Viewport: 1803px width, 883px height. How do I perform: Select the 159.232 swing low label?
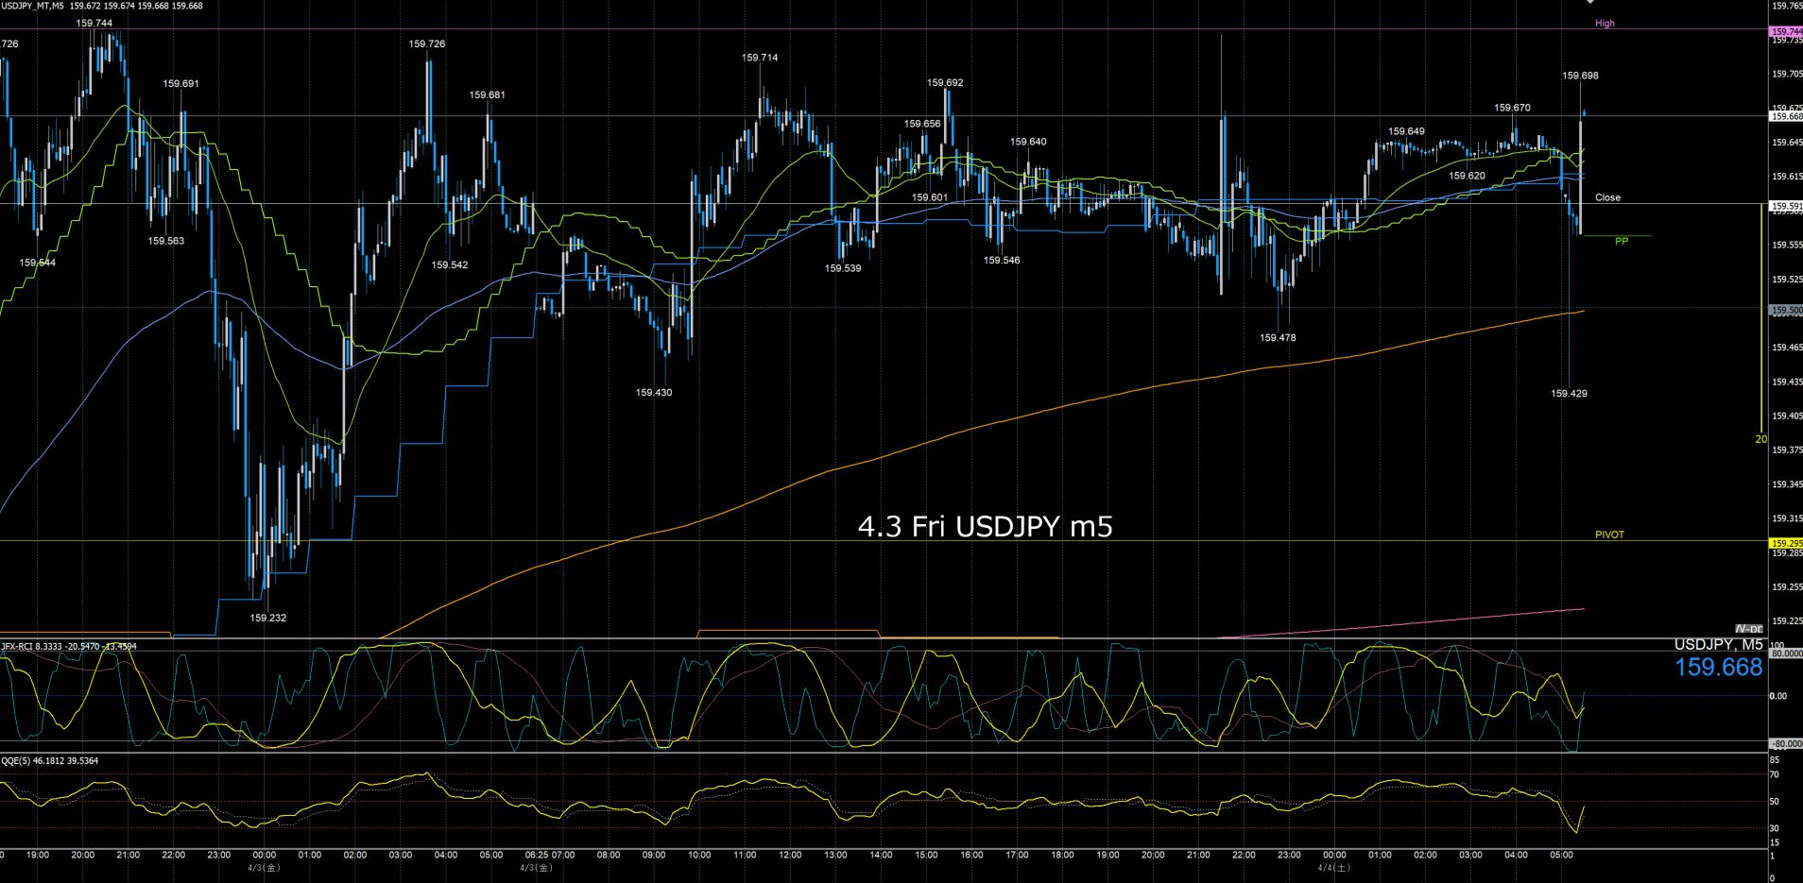[267, 618]
